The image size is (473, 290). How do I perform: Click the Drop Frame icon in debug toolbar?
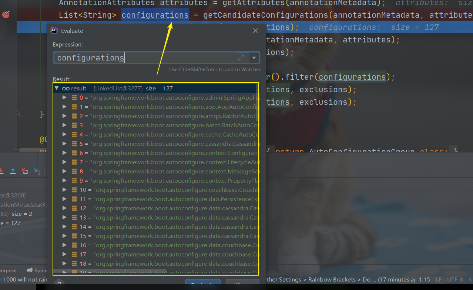[x=25, y=171]
